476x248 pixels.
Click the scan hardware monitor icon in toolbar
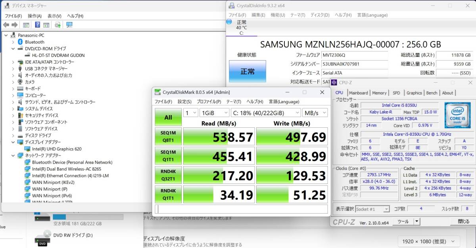click(x=69, y=25)
